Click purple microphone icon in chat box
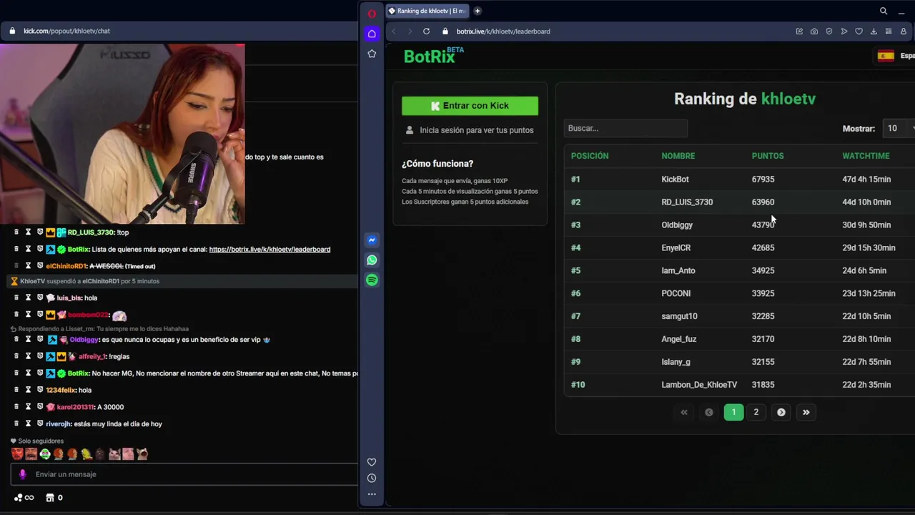915x515 pixels. [22, 474]
